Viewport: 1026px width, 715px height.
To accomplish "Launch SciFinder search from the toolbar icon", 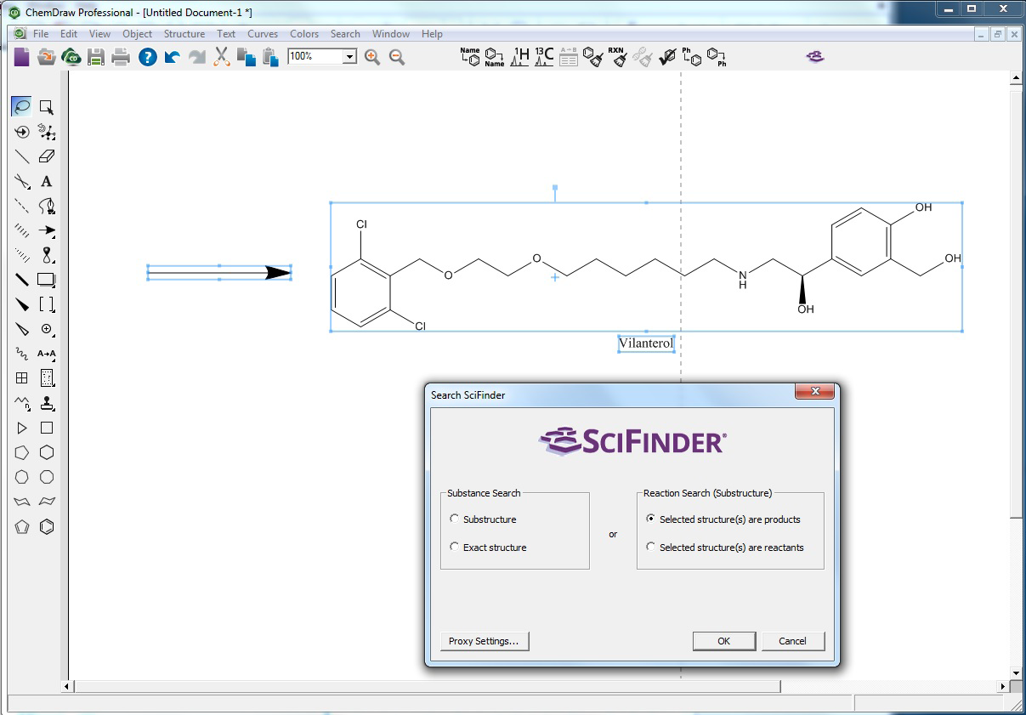I will pyautogui.click(x=815, y=57).
